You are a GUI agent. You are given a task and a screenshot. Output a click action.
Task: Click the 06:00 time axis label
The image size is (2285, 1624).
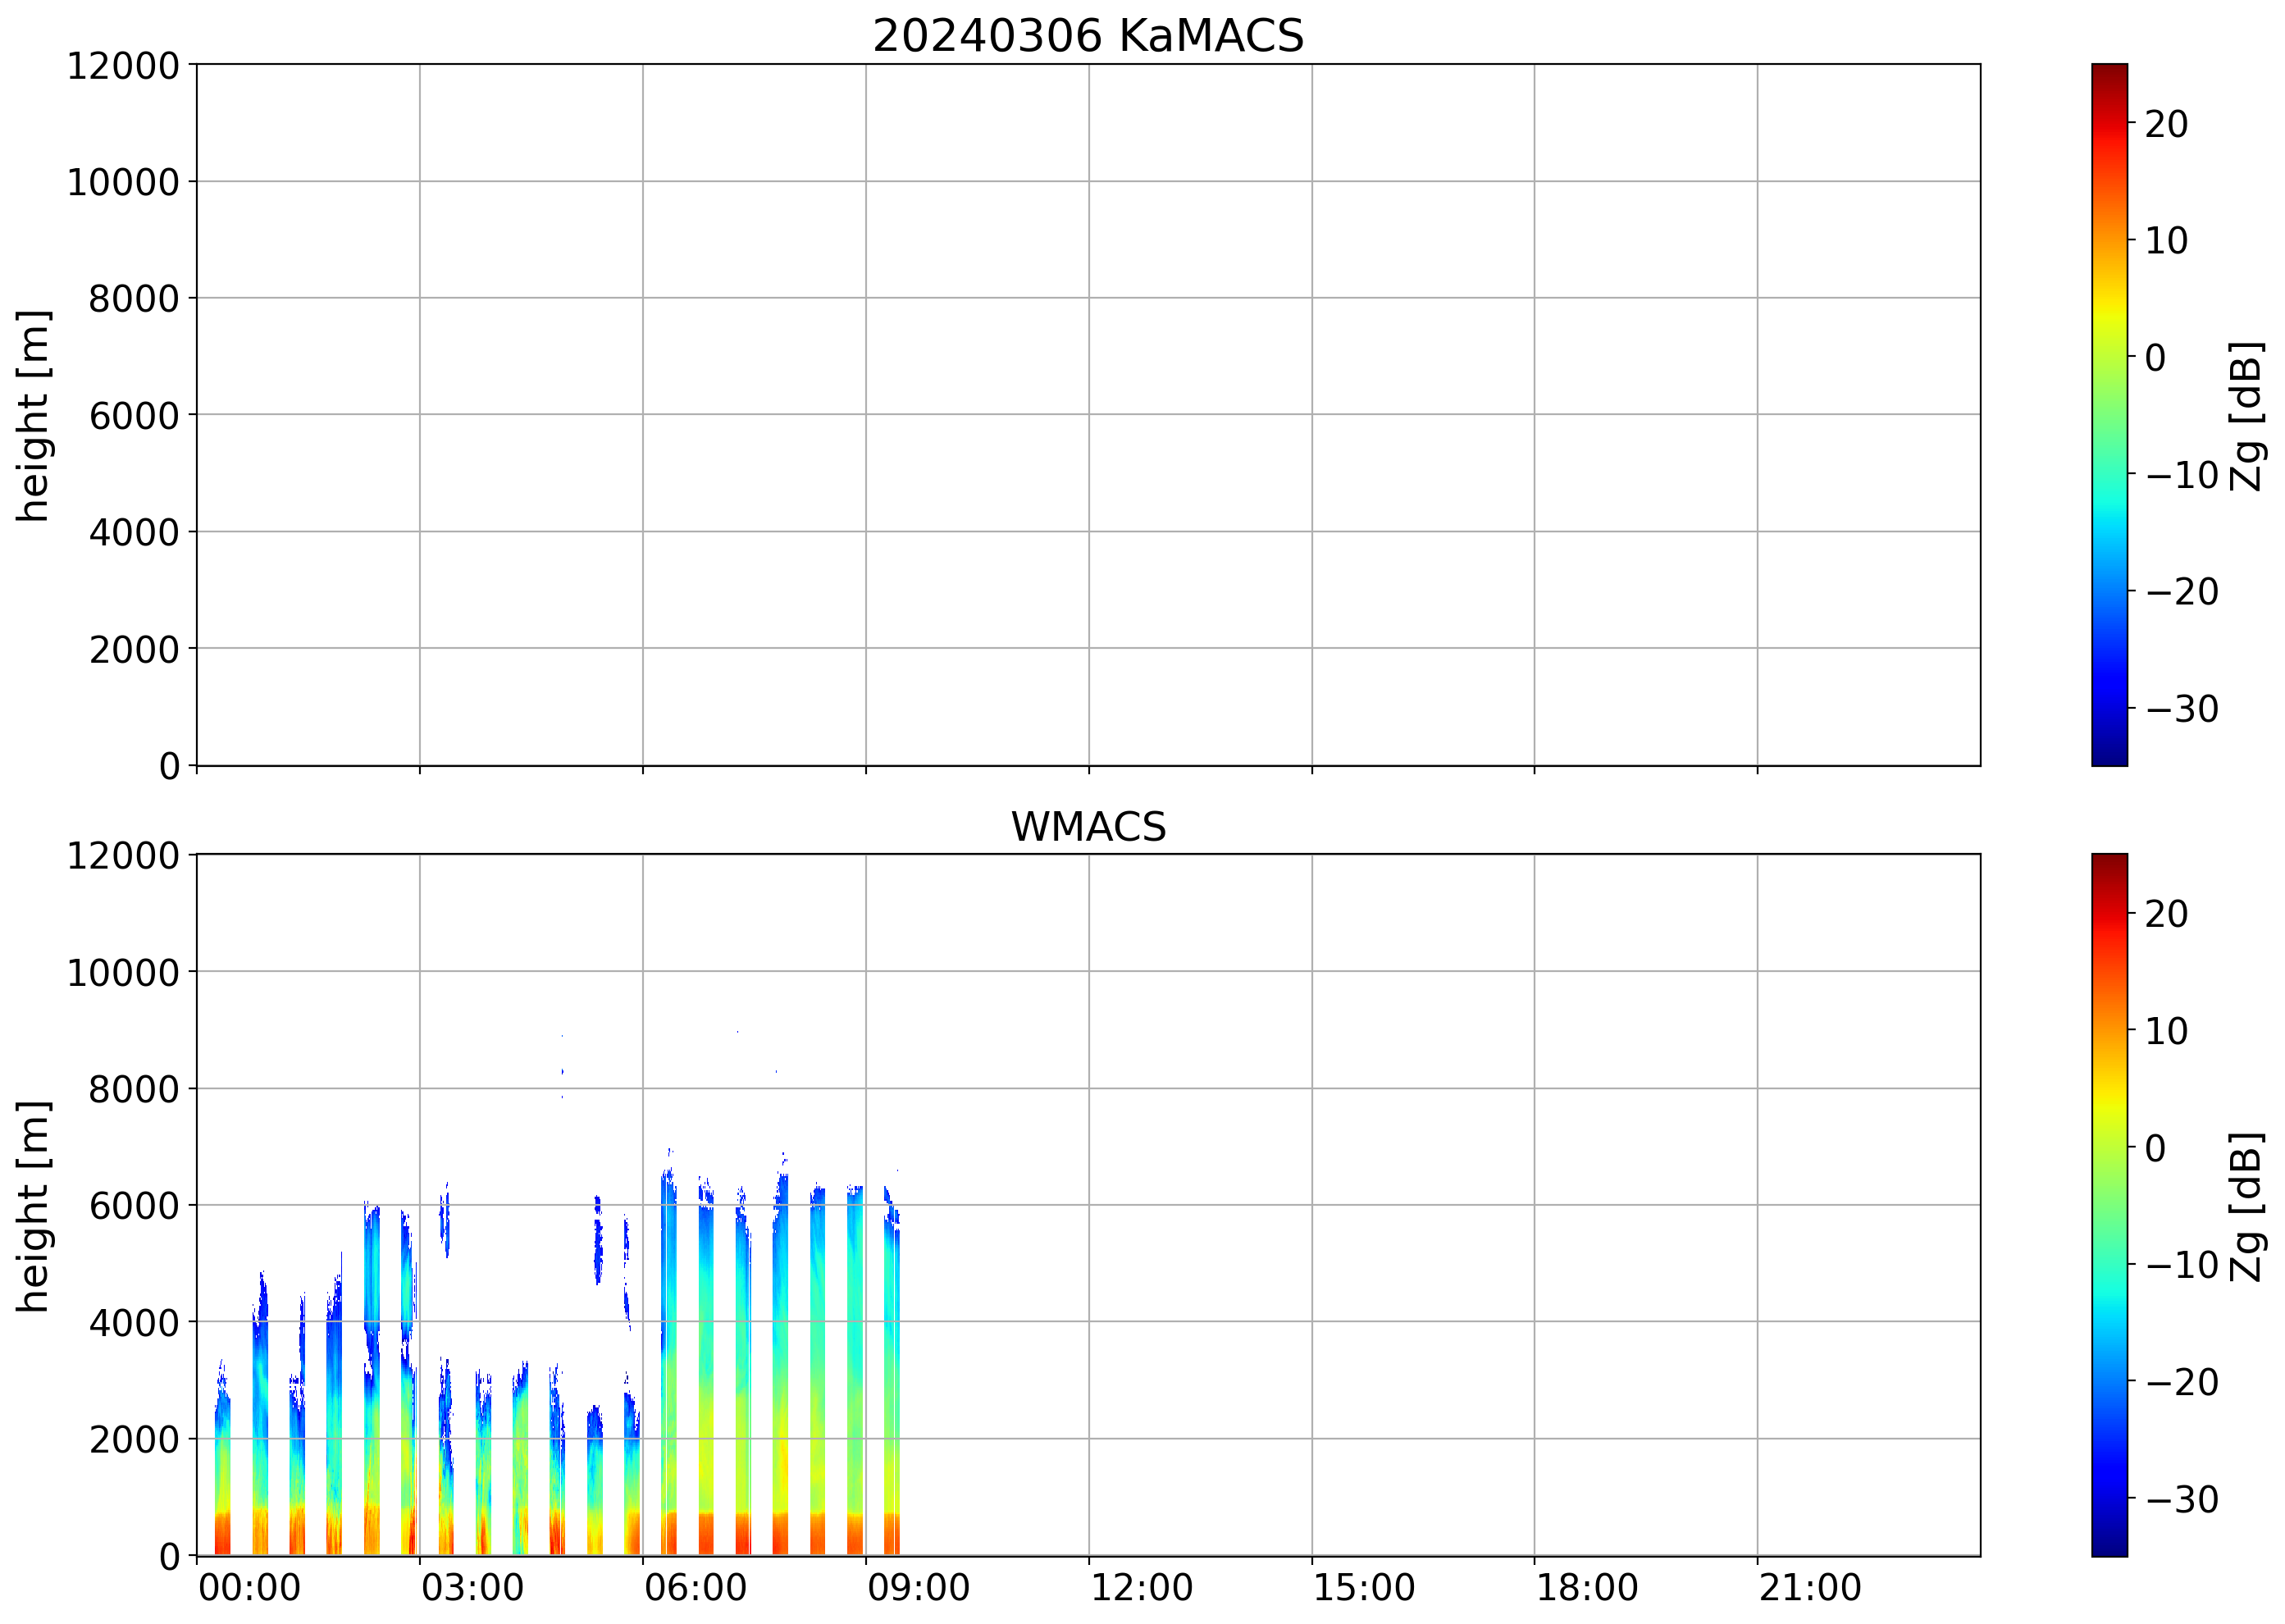click(695, 1588)
